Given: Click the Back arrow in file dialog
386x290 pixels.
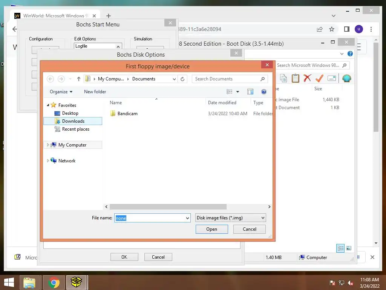Looking at the screenshot, I should tap(51, 79).
